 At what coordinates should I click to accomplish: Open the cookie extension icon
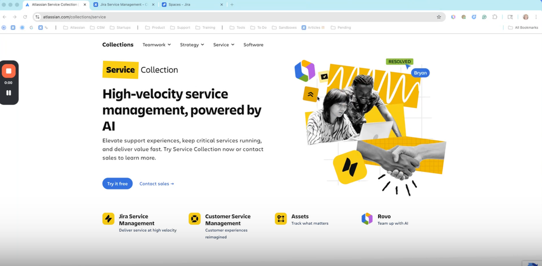[464, 17]
